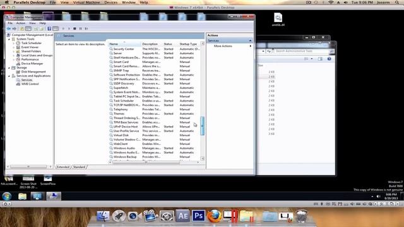Collapse the Services section in Actions pane
The height and width of the screenshot is (227, 404).
(x=250, y=40)
